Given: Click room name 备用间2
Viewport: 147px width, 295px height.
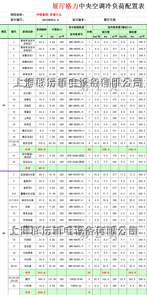Looking at the screenshot, I should pos(27,188).
